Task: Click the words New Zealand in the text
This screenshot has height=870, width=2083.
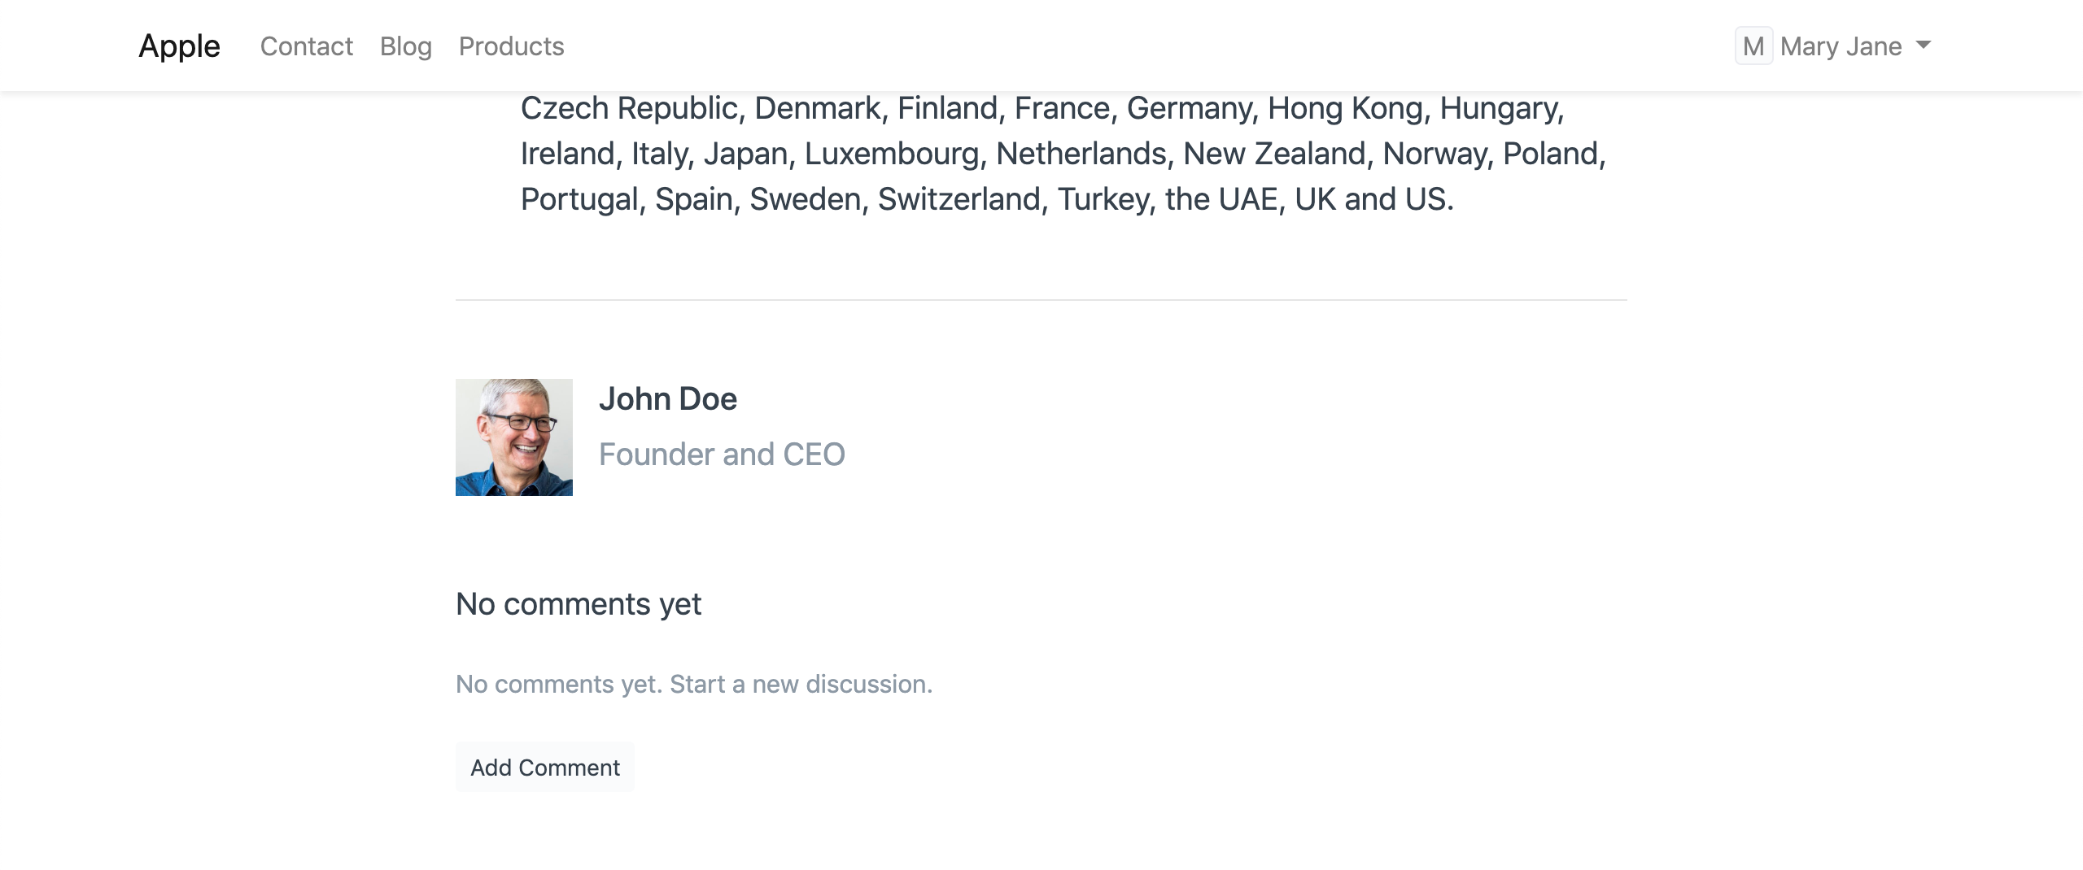Action: coord(1274,154)
